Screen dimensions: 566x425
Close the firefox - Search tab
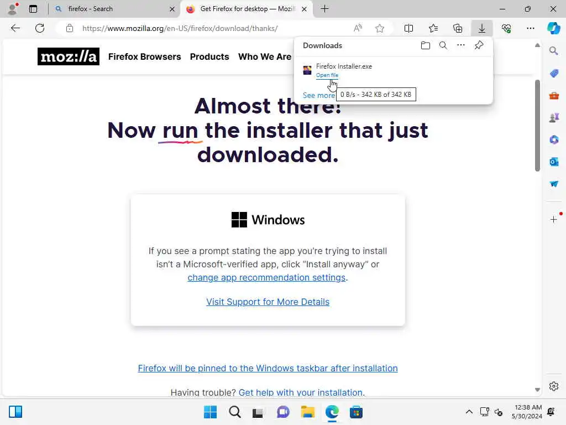(x=172, y=9)
